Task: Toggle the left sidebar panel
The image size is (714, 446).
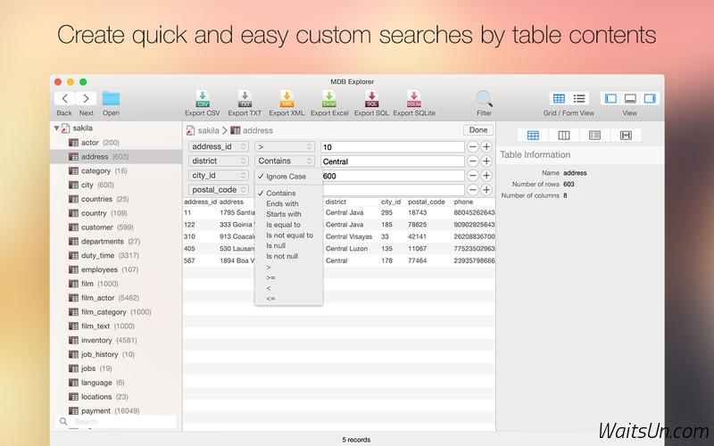Action: [x=610, y=98]
